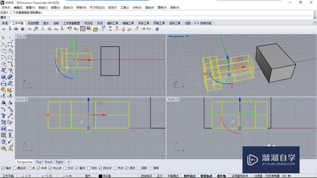Select the Right viewport tab at bottom
The width and height of the screenshot is (317, 178).
point(60,162)
